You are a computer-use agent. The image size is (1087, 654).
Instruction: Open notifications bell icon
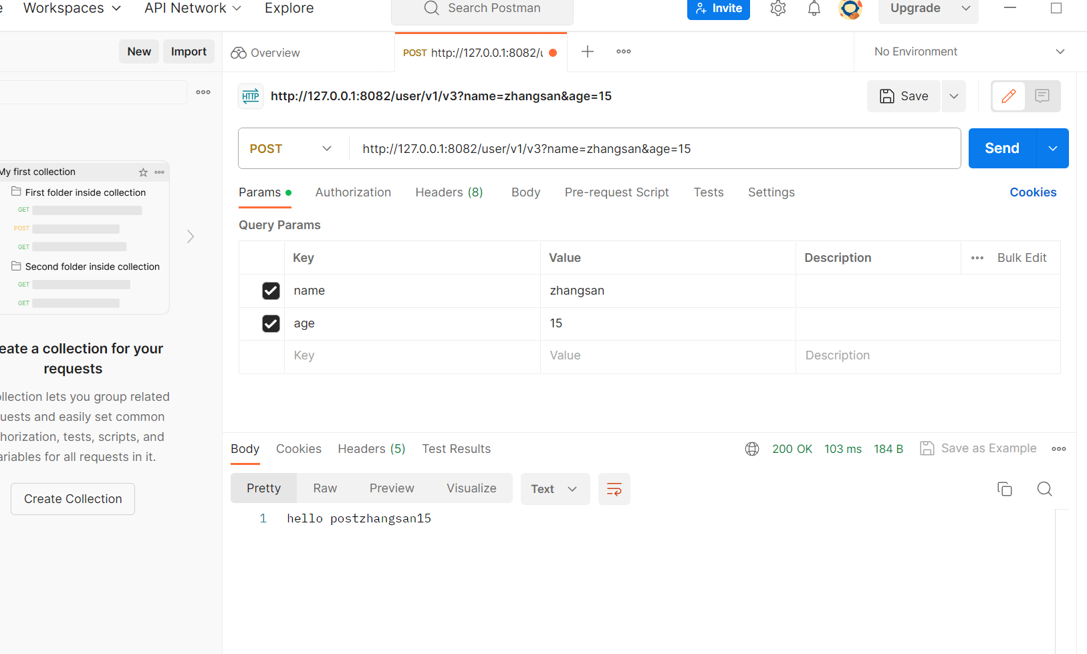(x=814, y=9)
